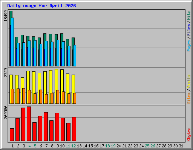Click the 'Daily usage for April 2026' title
193x150 pixels.
[x=41, y=6]
